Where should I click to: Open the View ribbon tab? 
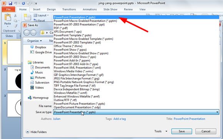coord(142,9)
